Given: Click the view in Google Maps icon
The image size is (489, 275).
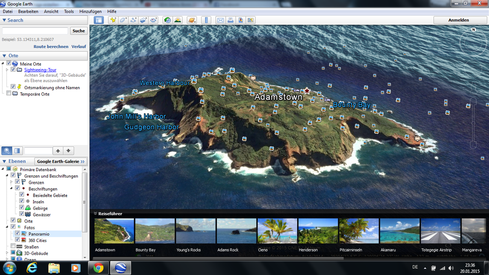Looking at the screenshot, I should coord(251,20).
